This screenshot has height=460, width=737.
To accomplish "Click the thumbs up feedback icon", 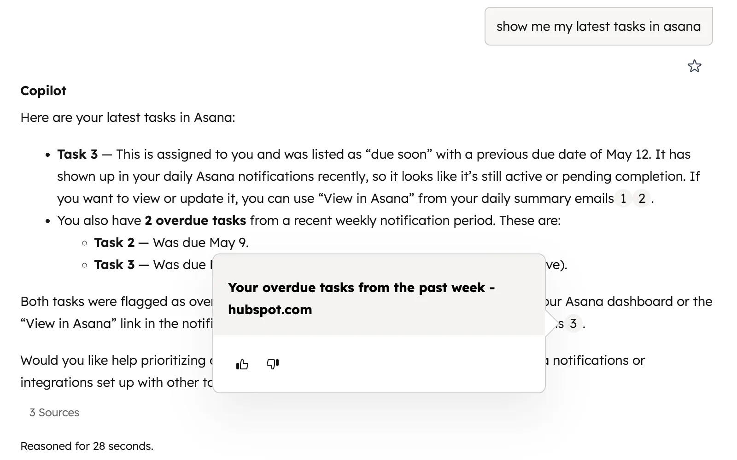I will [x=242, y=364].
